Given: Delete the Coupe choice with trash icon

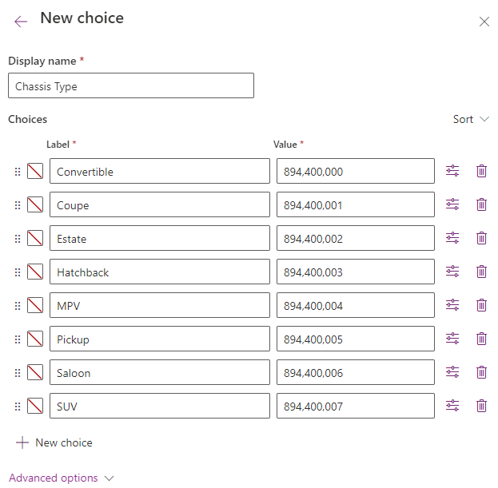Looking at the screenshot, I should [x=481, y=204].
